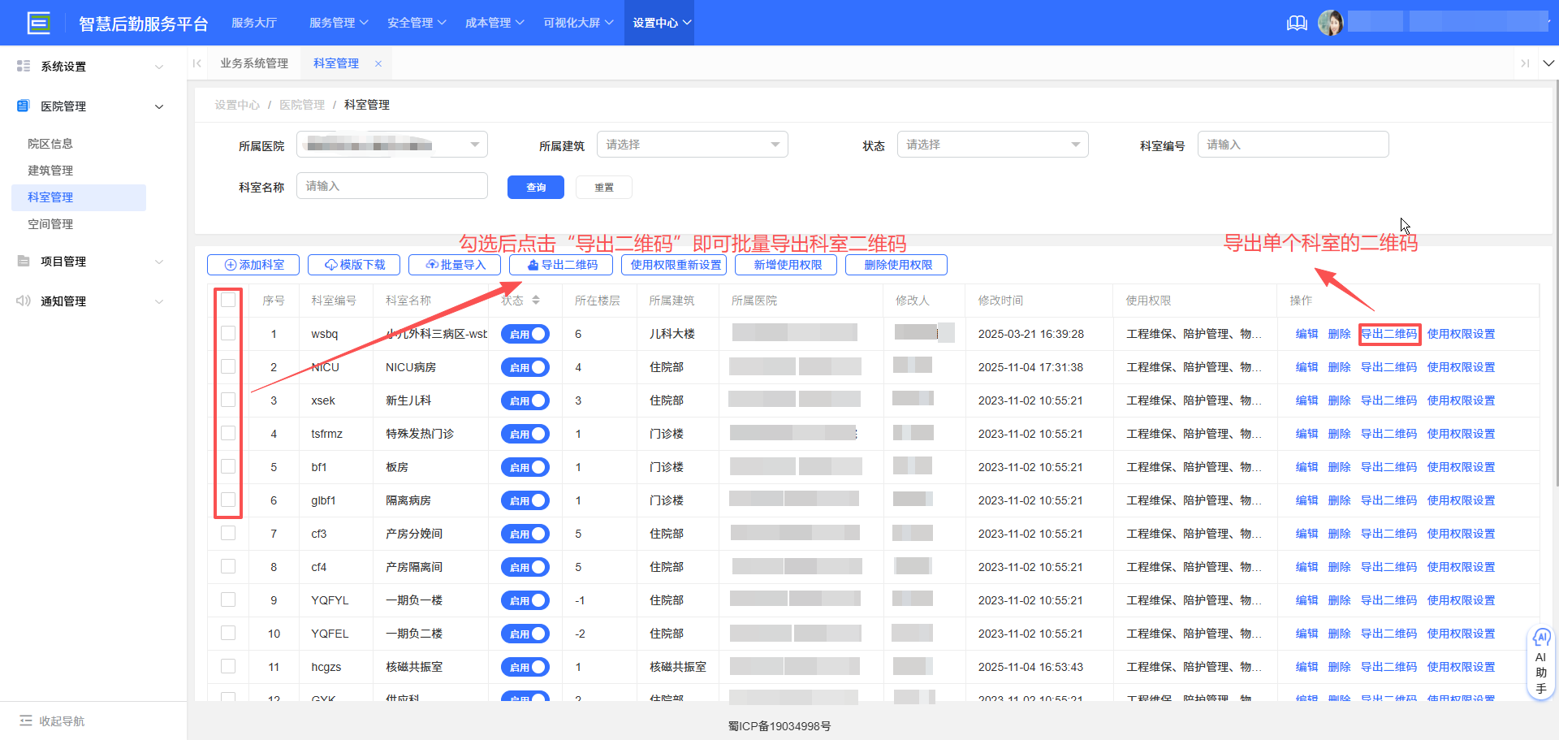The height and width of the screenshot is (740, 1559).
Task: Click the blue 查询 button
Action: pyautogui.click(x=535, y=187)
